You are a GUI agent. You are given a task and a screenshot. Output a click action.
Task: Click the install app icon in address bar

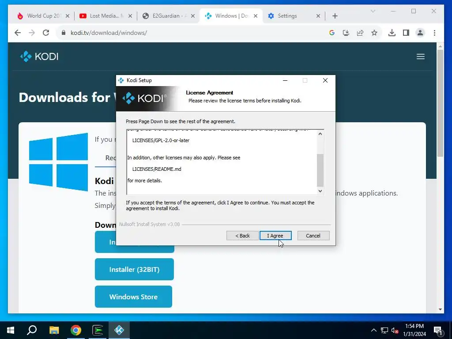pos(346,33)
